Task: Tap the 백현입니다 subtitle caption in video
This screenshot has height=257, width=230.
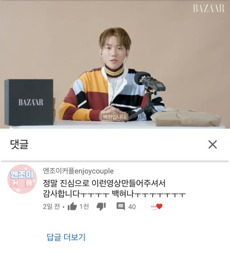Action: pyautogui.click(x=115, y=117)
